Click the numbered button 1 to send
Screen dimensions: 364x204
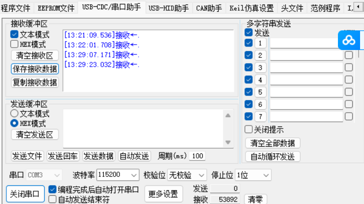coord(260,43)
